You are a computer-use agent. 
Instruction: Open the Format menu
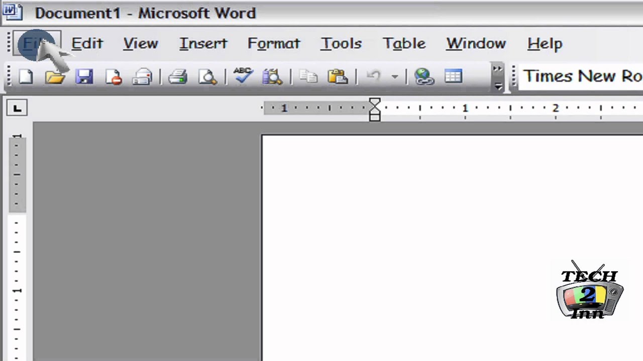pyautogui.click(x=274, y=44)
